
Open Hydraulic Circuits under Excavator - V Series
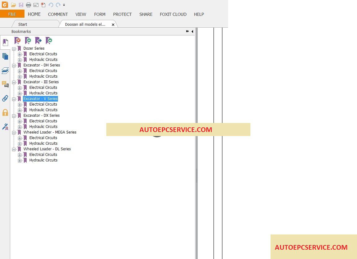[x=43, y=110]
